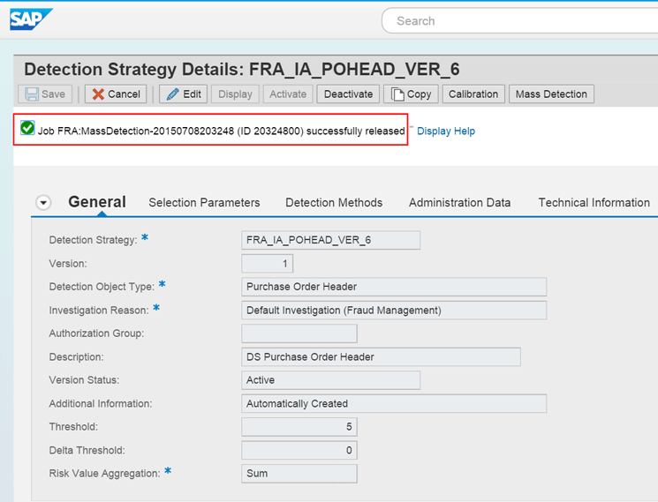Image resolution: width=658 pixels, height=502 pixels.
Task: Click the 'Risk Value Aggregation:' label
Action: click(104, 474)
